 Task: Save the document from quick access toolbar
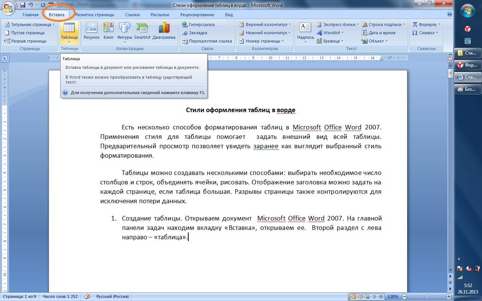(23, 5)
